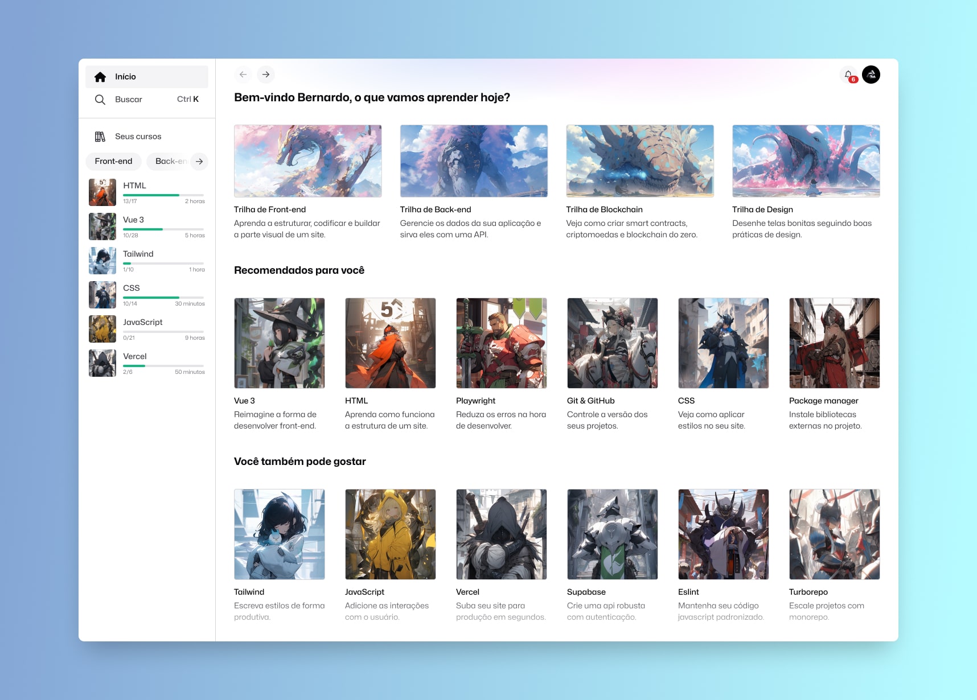Click the search magnifier icon
977x700 pixels.
click(x=100, y=100)
